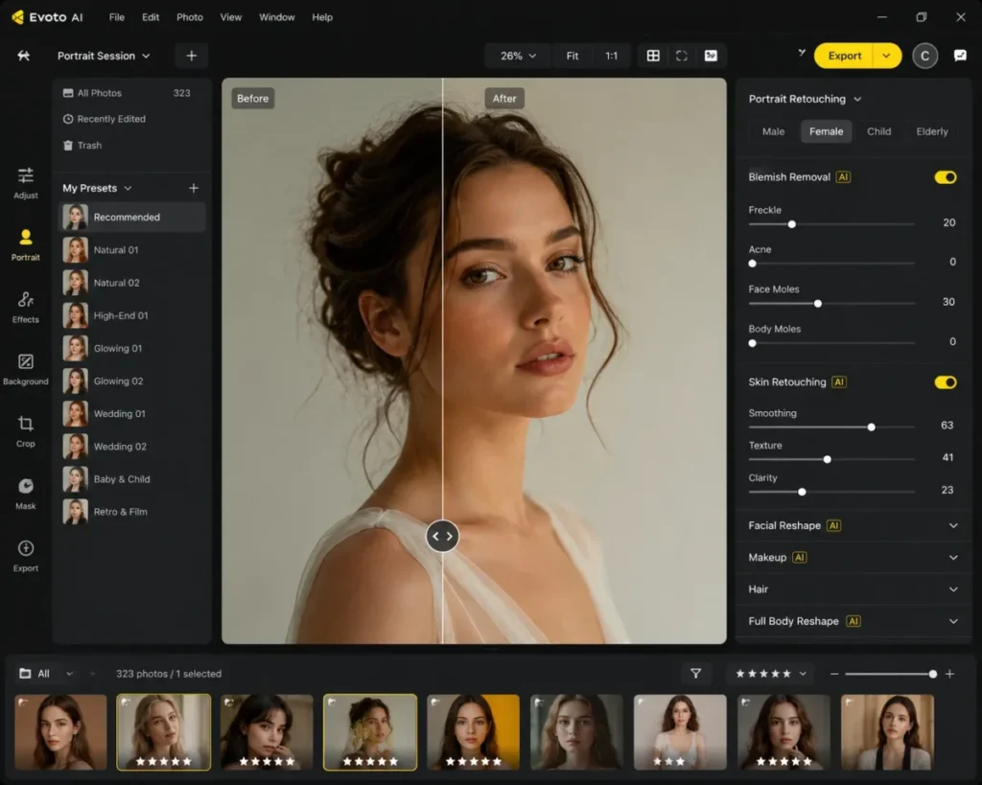Decrease thumbnail size with the minus icon
Viewport: 982px width, 785px height.
834,674
